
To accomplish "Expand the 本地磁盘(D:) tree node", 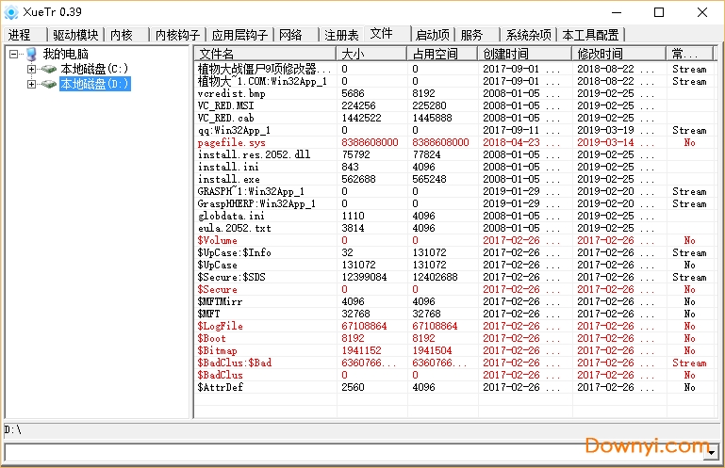I will point(31,85).
